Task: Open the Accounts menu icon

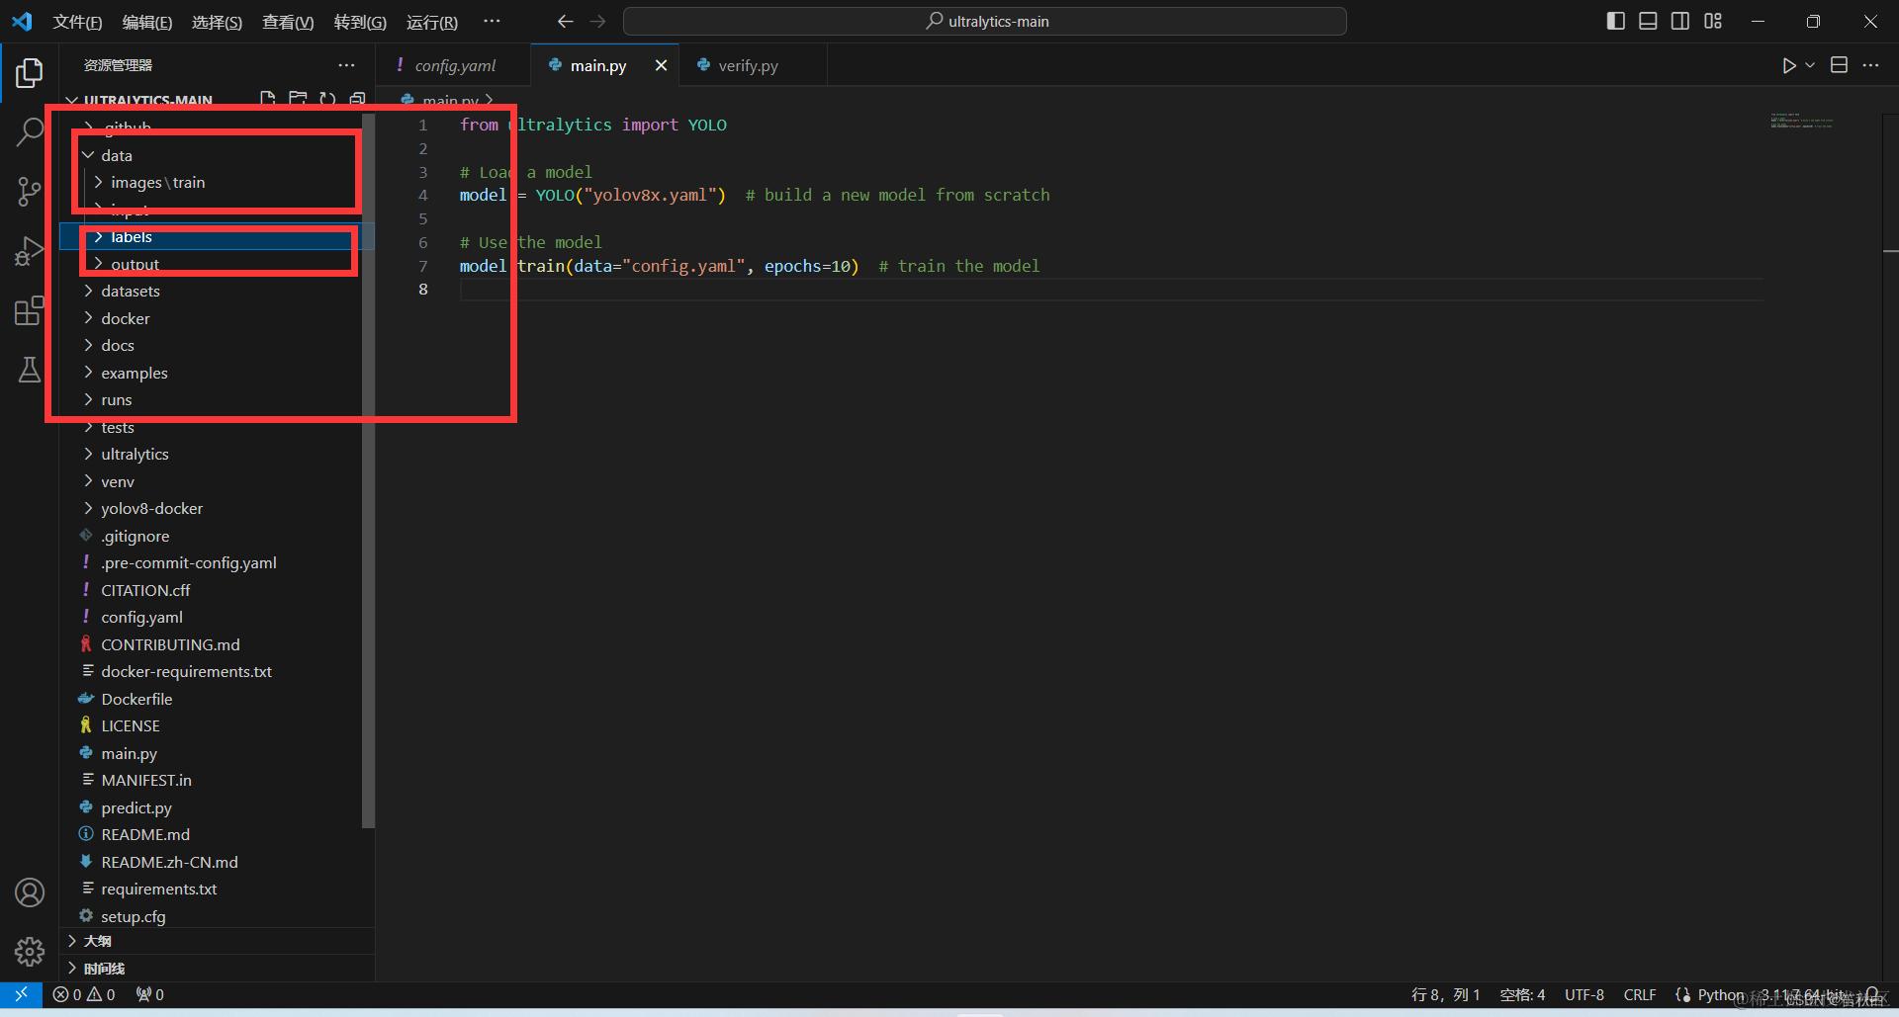Action: (30, 892)
